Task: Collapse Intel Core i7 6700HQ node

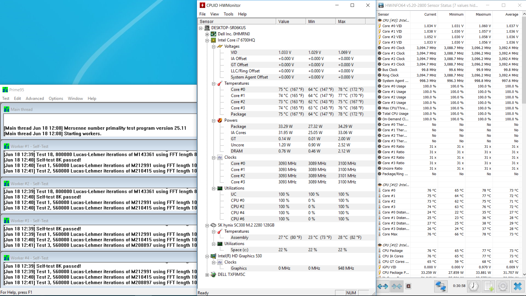Action: click(x=207, y=40)
